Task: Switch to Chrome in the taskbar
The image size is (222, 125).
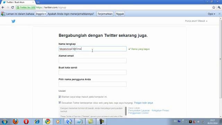Action: click(48, 122)
